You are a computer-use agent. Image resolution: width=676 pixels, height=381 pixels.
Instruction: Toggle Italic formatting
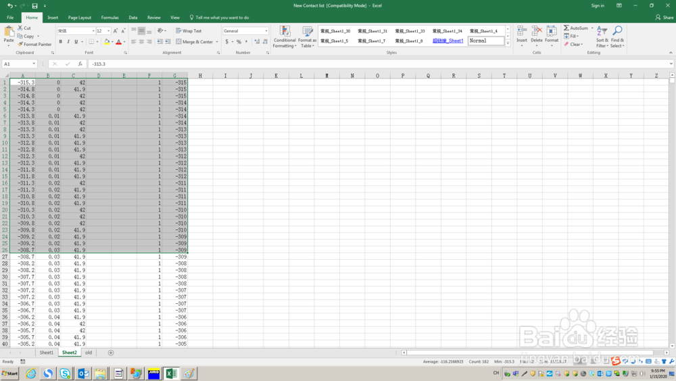(x=68, y=42)
